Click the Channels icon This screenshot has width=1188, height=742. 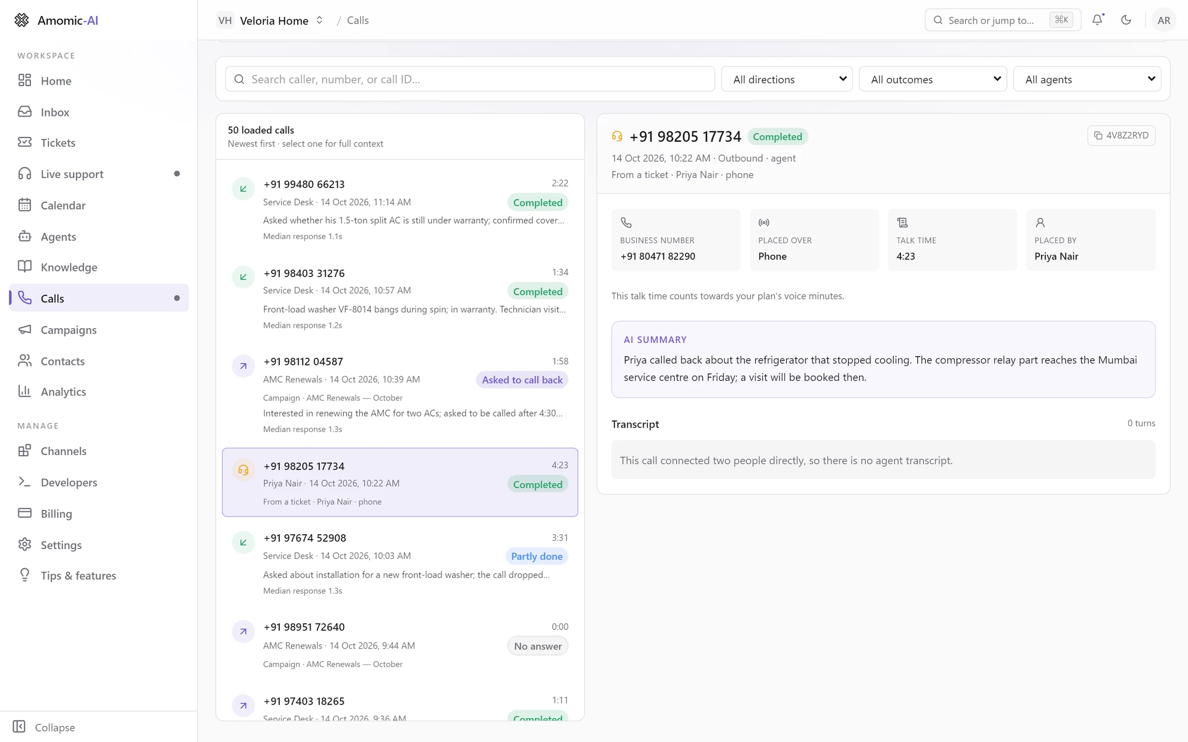24,451
